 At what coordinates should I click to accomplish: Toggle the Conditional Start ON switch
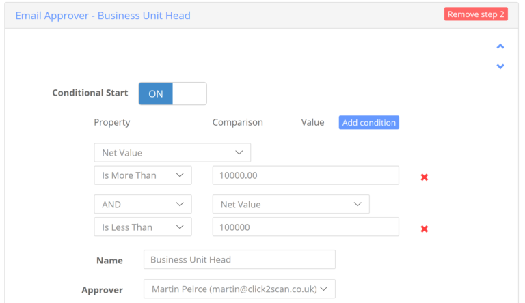click(156, 93)
